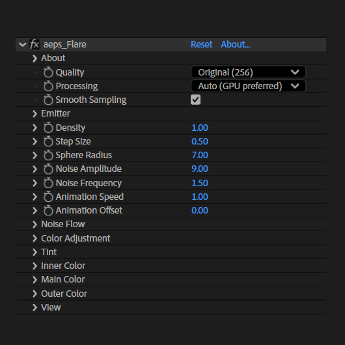The height and width of the screenshot is (345, 345).
Task: Expand the Tint group
Action: point(34,252)
